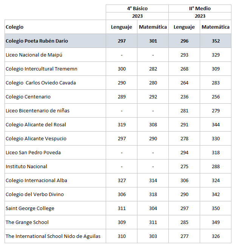Viewport: 239px width, 250px height.
Task: Click Liceo Nacional de Maipú cell
Action: pos(34,55)
